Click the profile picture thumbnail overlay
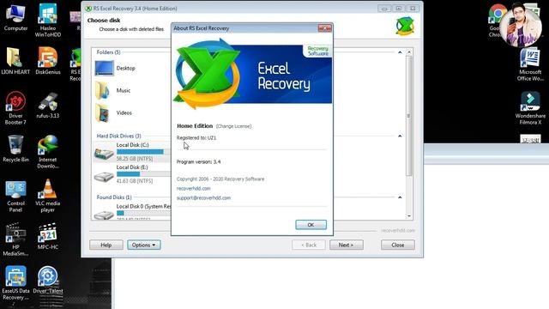Screen dimensions: 549x309 coord(521,25)
